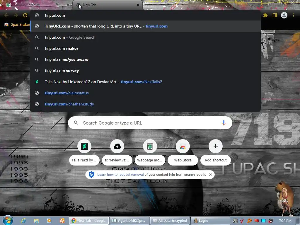Click the orange magnifier tray icon
300x225 pixels.
249,221
